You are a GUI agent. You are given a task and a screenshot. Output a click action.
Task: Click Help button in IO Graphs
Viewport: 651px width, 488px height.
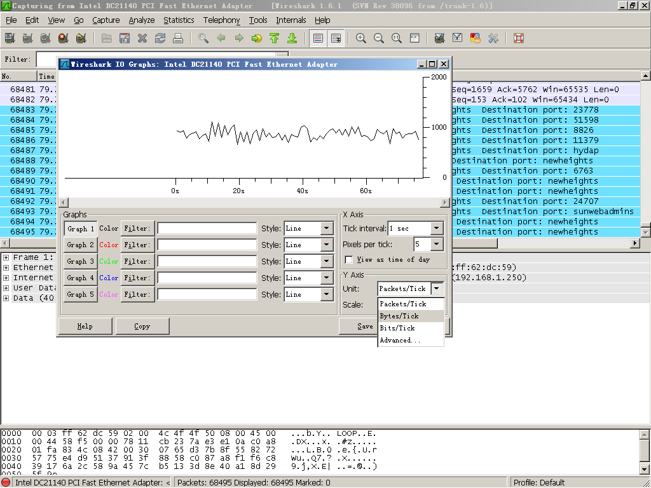coord(85,326)
